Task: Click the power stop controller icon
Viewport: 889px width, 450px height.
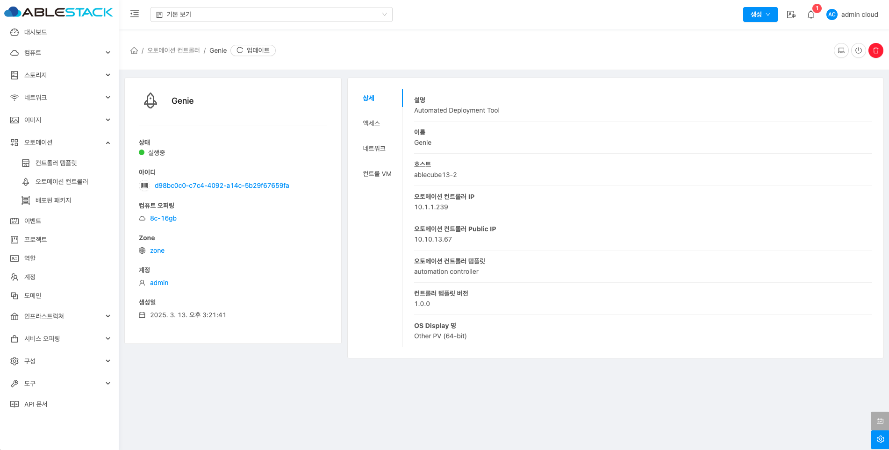Action: coord(858,50)
